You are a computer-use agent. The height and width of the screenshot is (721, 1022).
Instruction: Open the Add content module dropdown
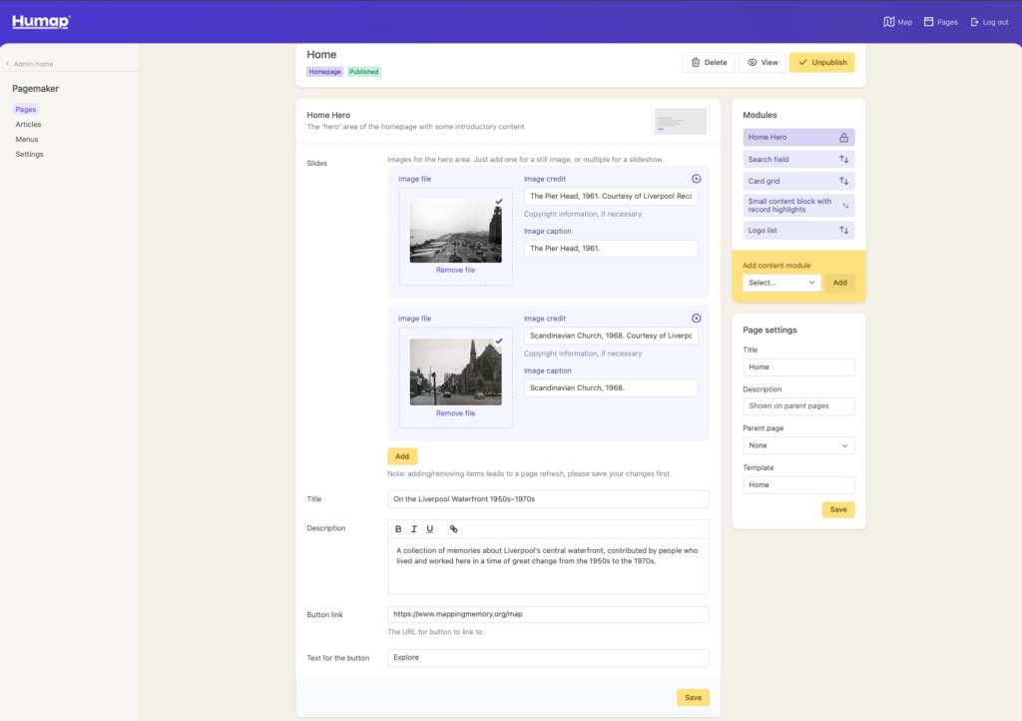pos(781,283)
